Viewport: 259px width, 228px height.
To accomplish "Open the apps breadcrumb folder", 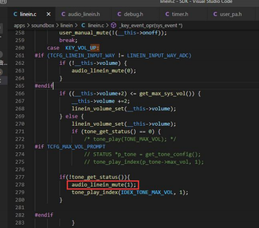I will pyautogui.click(x=19, y=26).
